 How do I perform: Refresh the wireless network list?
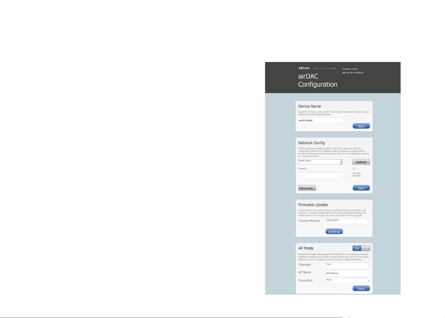click(x=361, y=162)
